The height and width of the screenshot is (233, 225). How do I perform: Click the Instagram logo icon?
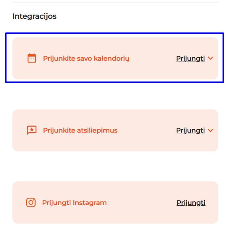[31, 203]
